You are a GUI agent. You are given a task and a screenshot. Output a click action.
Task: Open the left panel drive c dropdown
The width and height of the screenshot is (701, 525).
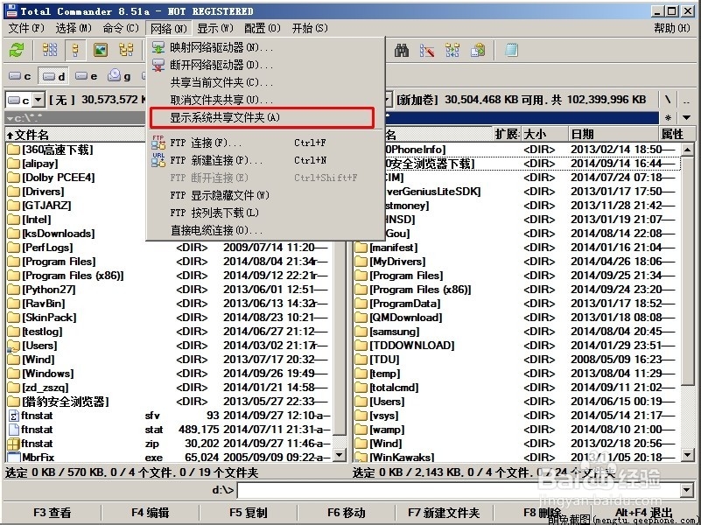tap(39, 100)
